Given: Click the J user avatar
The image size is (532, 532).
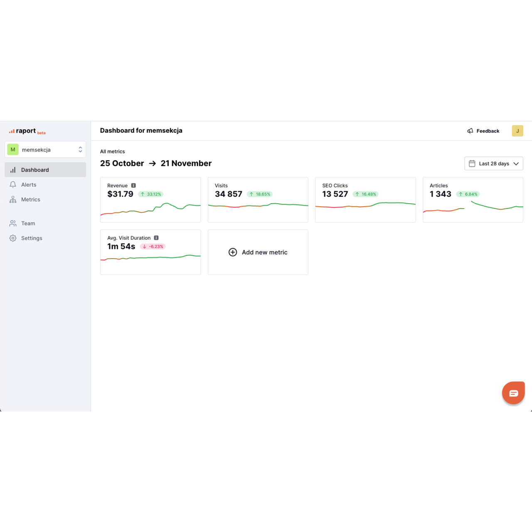Looking at the screenshot, I should pyautogui.click(x=517, y=131).
